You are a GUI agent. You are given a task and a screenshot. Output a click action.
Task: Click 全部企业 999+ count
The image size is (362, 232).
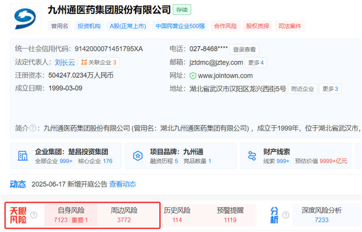54,161
